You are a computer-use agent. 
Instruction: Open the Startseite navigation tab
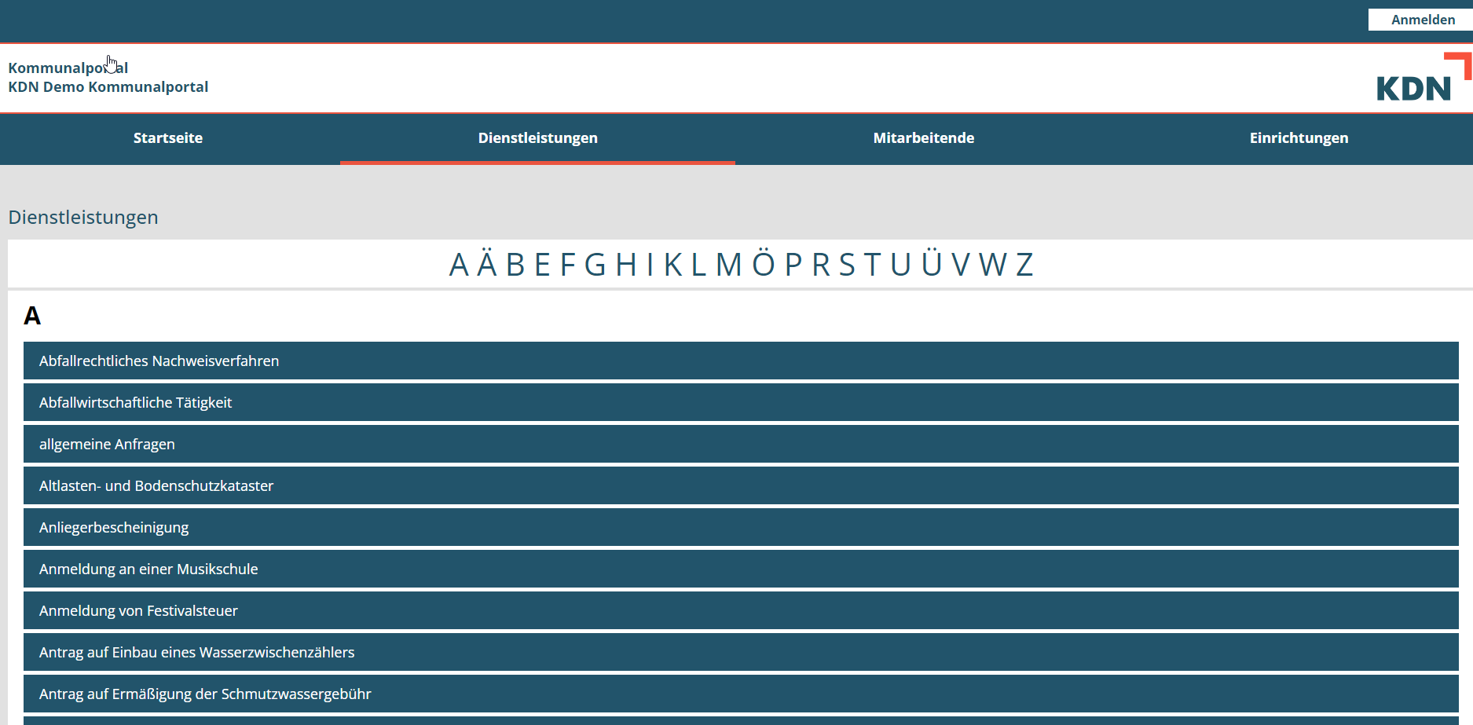pyautogui.click(x=168, y=138)
